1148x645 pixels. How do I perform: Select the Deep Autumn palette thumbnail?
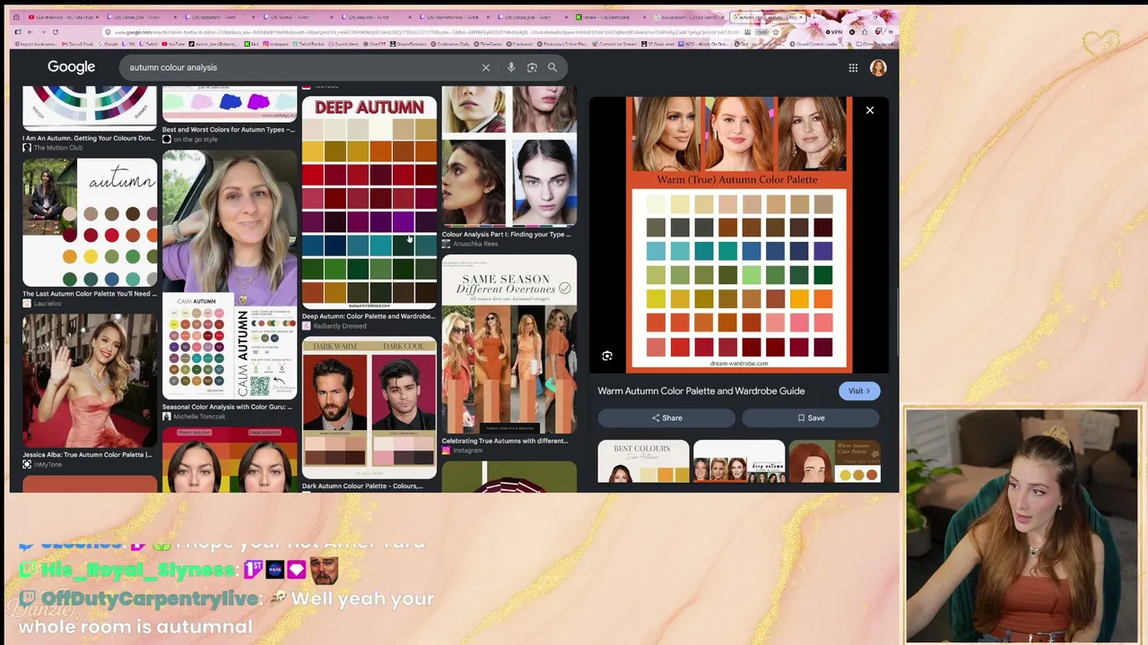370,202
